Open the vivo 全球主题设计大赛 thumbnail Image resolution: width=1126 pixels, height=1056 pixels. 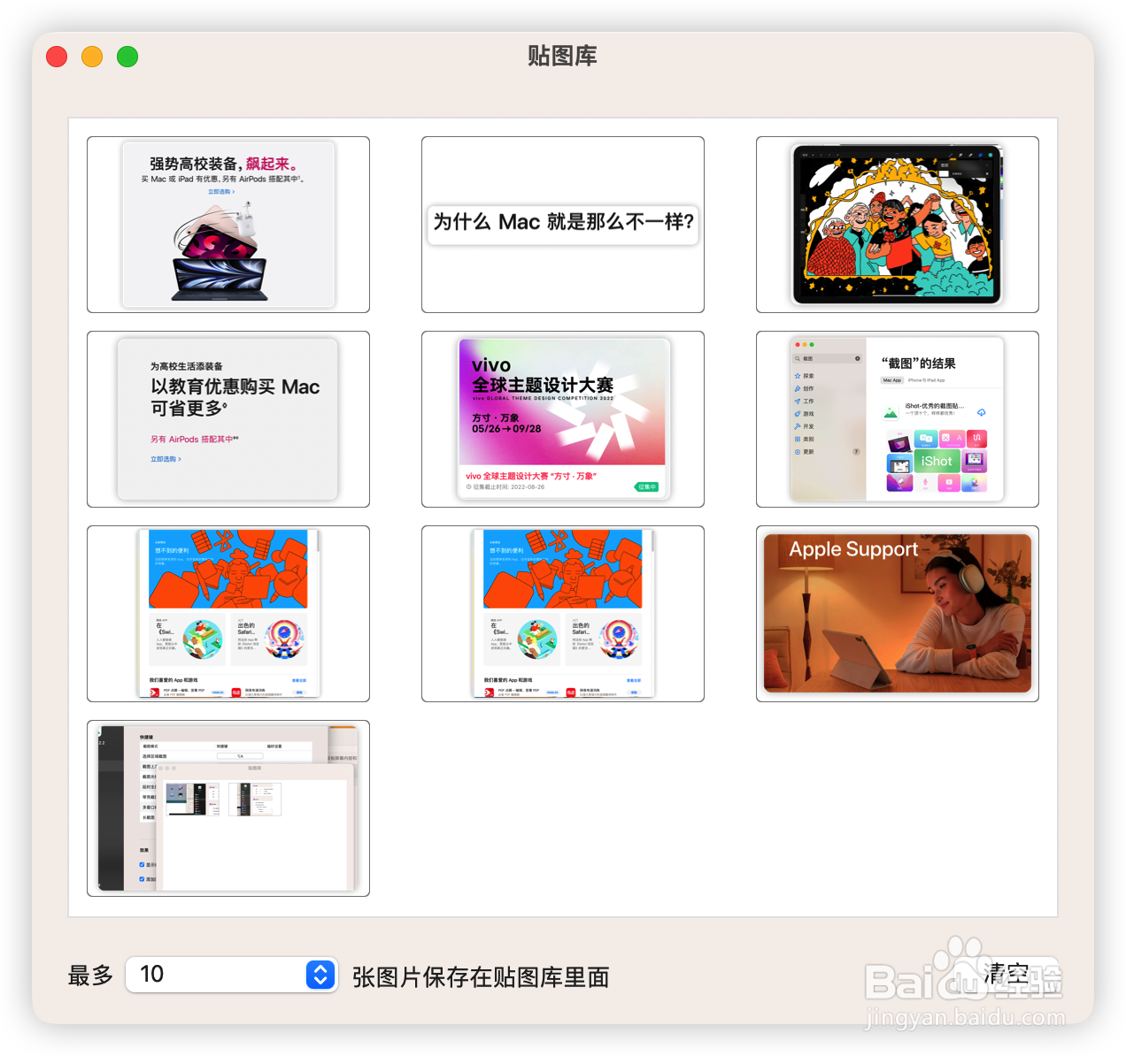click(x=563, y=419)
